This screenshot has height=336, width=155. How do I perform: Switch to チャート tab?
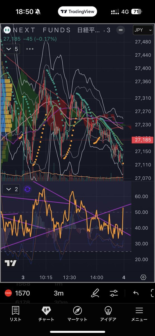click(46, 314)
